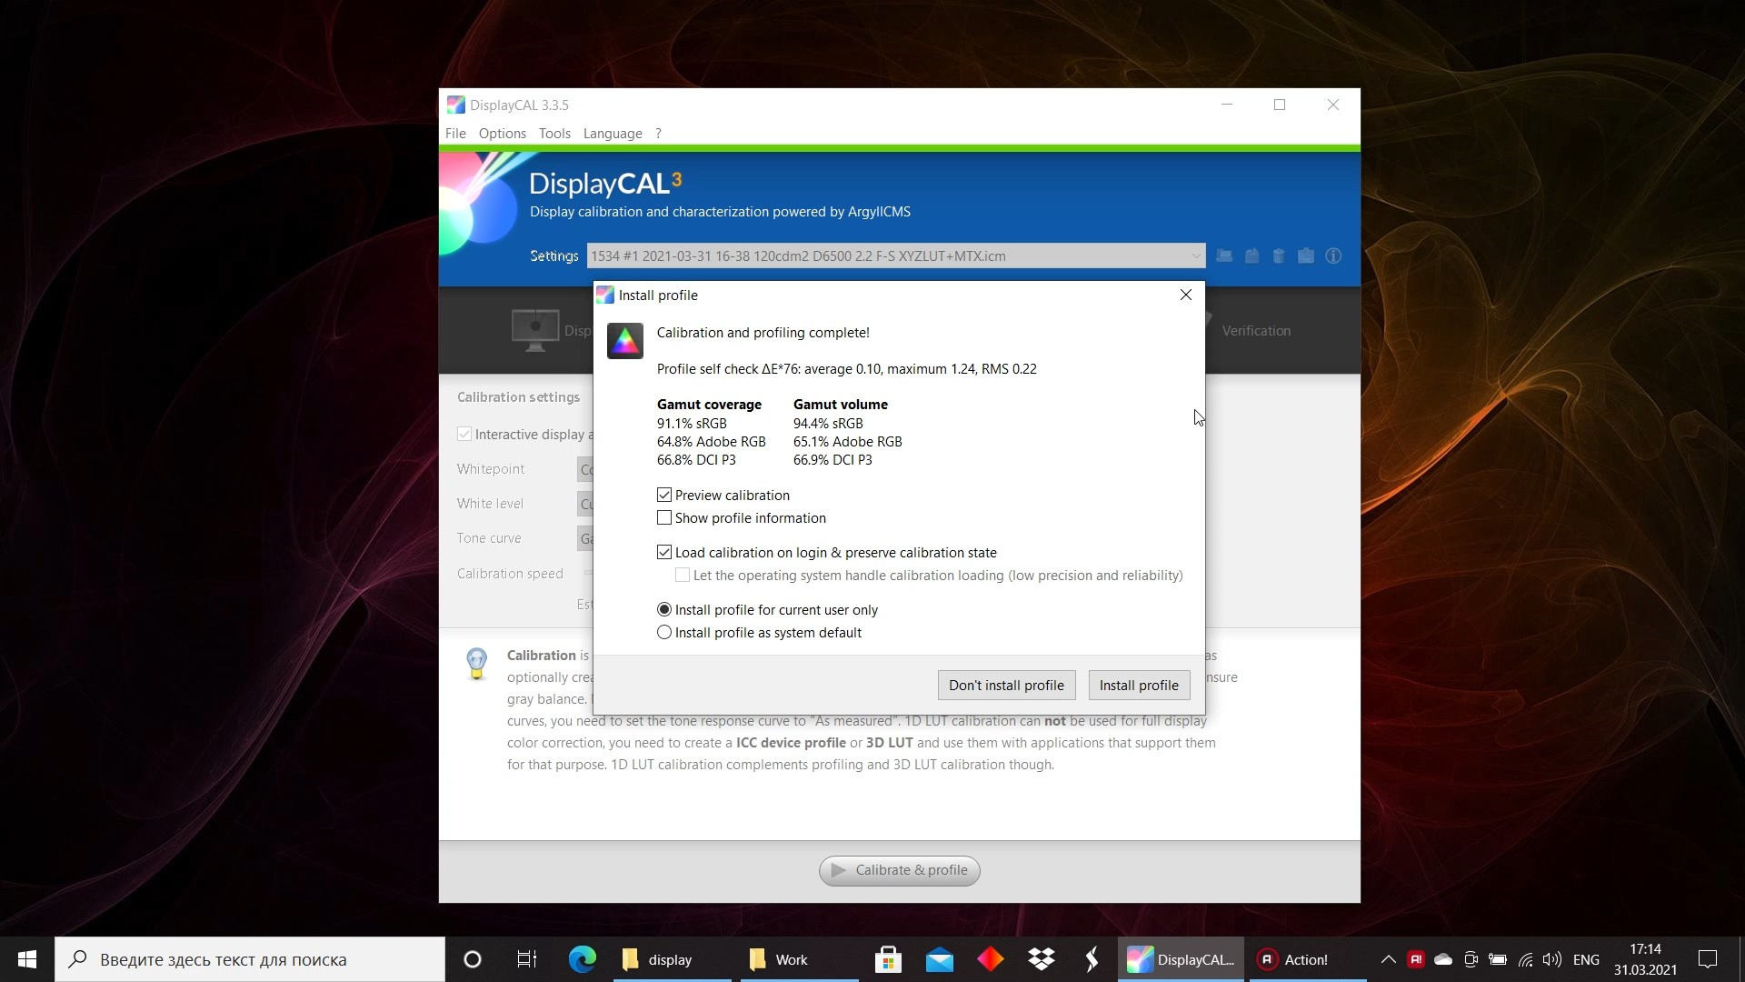Viewport: 1745px width, 982px height.
Task: Click the create profile archive briefcase icon
Action: coord(1306,256)
